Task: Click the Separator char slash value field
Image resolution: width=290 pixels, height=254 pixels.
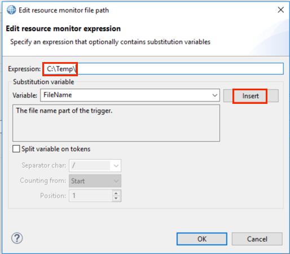Action: 90,165
